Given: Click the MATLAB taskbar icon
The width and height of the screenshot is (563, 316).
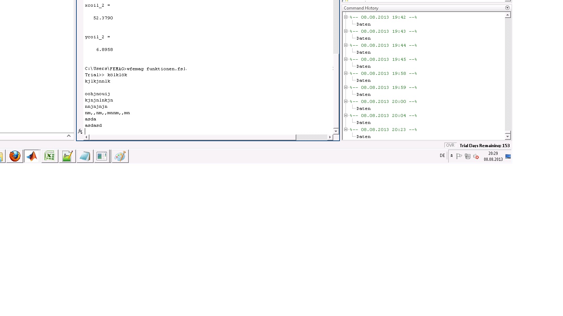Looking at the screenshot, I should coord(32,156).
